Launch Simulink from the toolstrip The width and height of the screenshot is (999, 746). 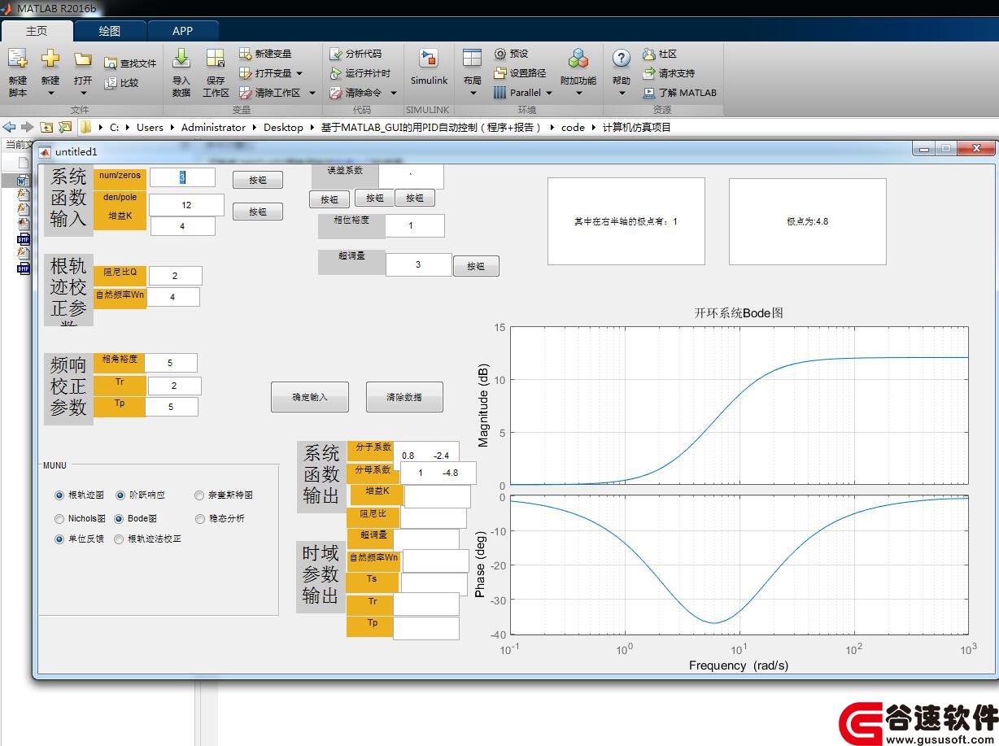(x=429, y=67)
